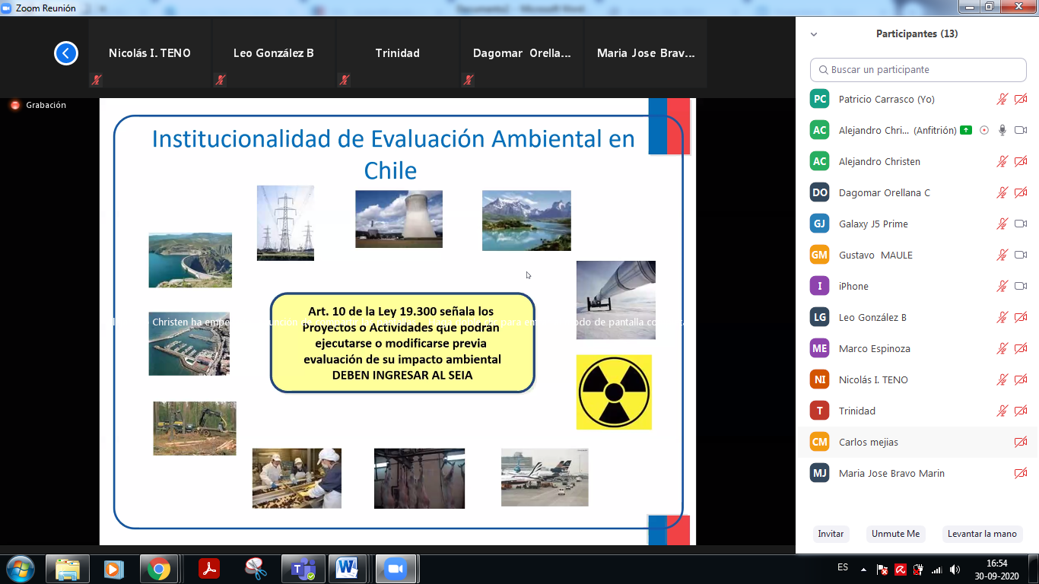The height and width of the screenshot is (584, 1039).
Task: Open Microsoft Teams from the taskbar
Action: (303, 569)
